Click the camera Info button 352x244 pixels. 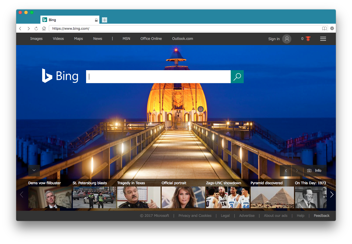(x=315, y=171)
